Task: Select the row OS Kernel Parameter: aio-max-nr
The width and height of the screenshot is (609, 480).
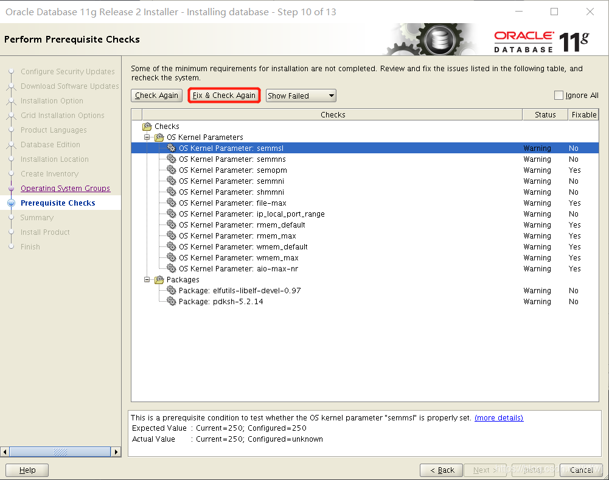Action: pos(365,268)
